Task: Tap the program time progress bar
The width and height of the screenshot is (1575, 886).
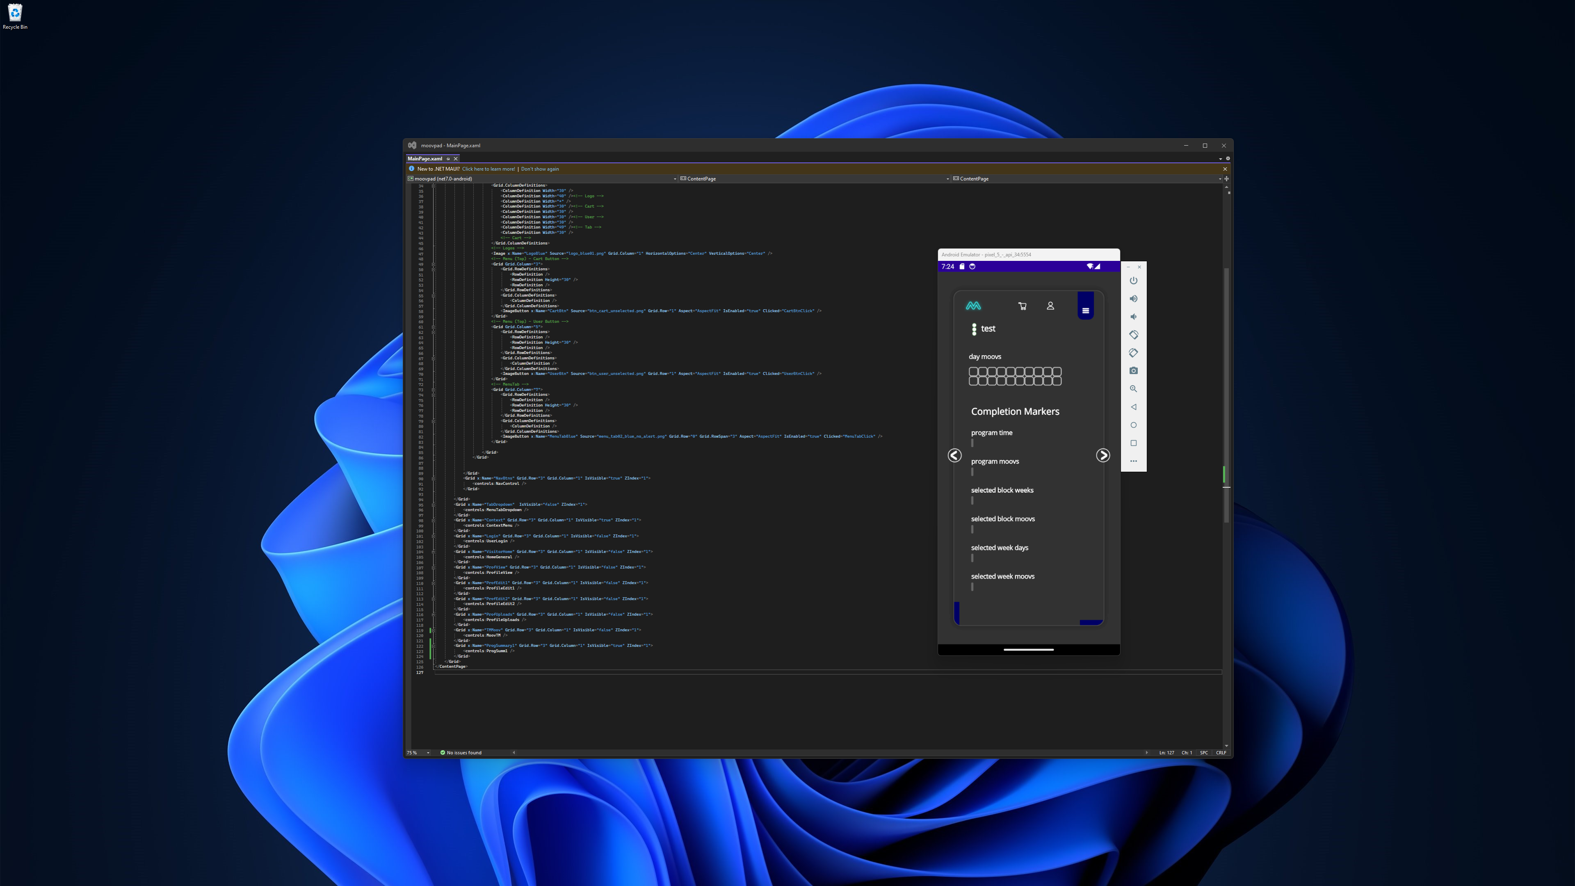Action: pyautogui.click(x=972, y=443)
